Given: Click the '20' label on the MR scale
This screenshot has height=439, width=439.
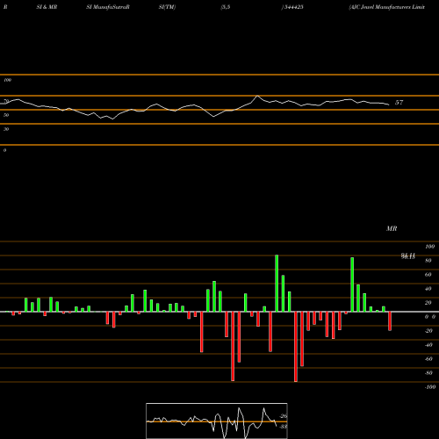Looking at the screenshot, I should pyautogui.click(x=428, y=303).
